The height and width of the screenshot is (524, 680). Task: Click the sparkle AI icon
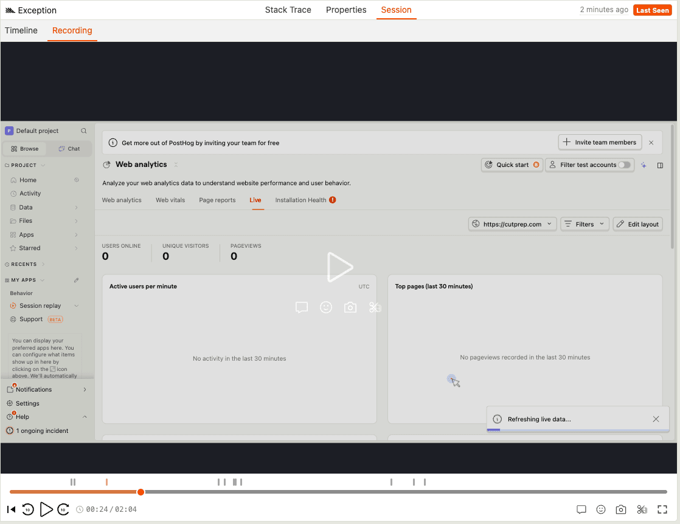click(644, 165)
